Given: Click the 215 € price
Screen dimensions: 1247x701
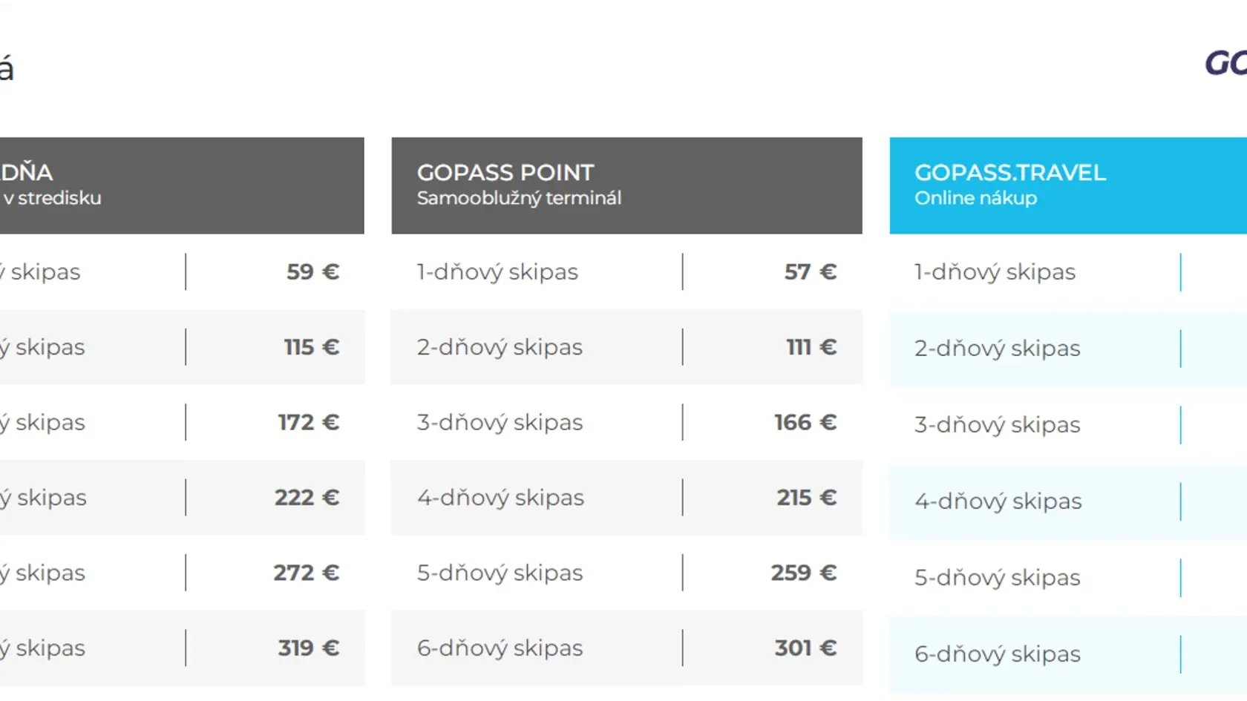Looking at the screenshot, I should [x=807, y=497].
